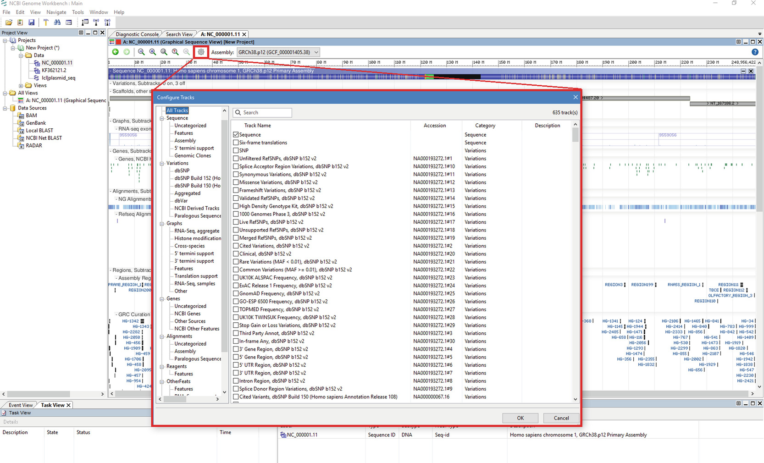764x463 pixels.
Task: Open the Navigate menu
Action: point(56,12)
